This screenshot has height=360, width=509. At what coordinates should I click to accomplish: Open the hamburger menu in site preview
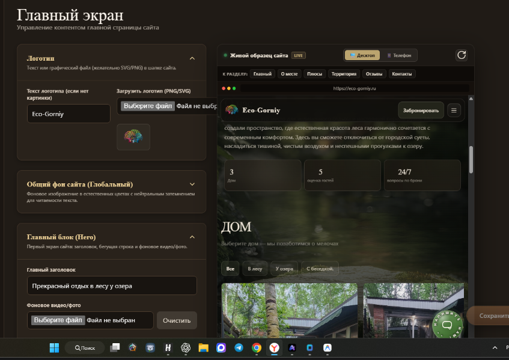(454, 111)
